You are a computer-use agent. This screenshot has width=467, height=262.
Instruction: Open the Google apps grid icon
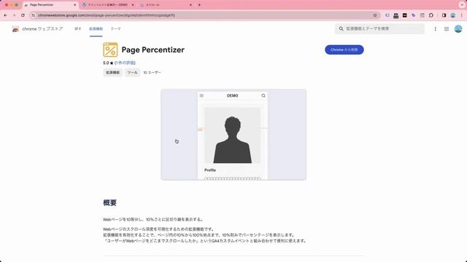pos(447,29)
